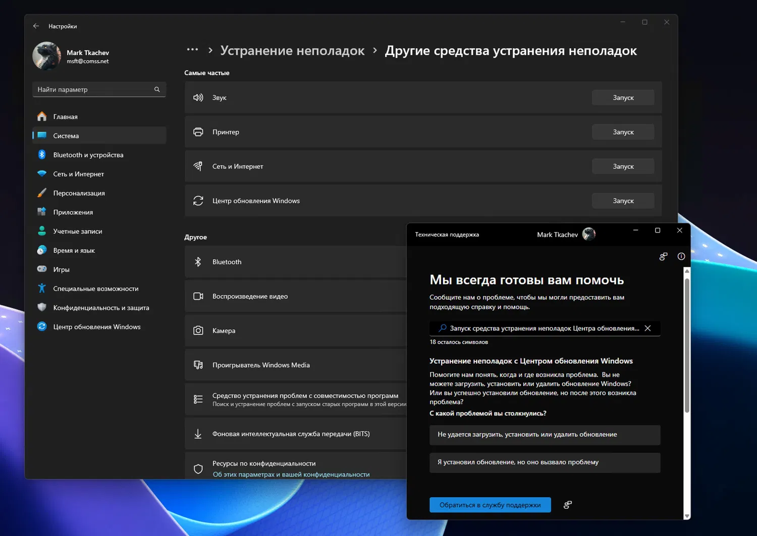Click the Персонализация paintbrush icon

[x=42, y=193]
